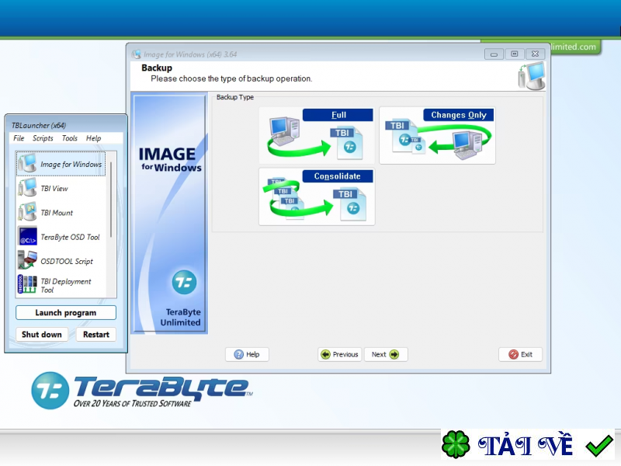This screenshot has width=621, height=466.
Task: Click the Shut down button
Action: [42, 334]
